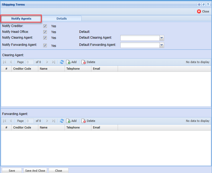
Task: Toggle the Notify Head Office checkbox
Action: (x=45, y=32)
